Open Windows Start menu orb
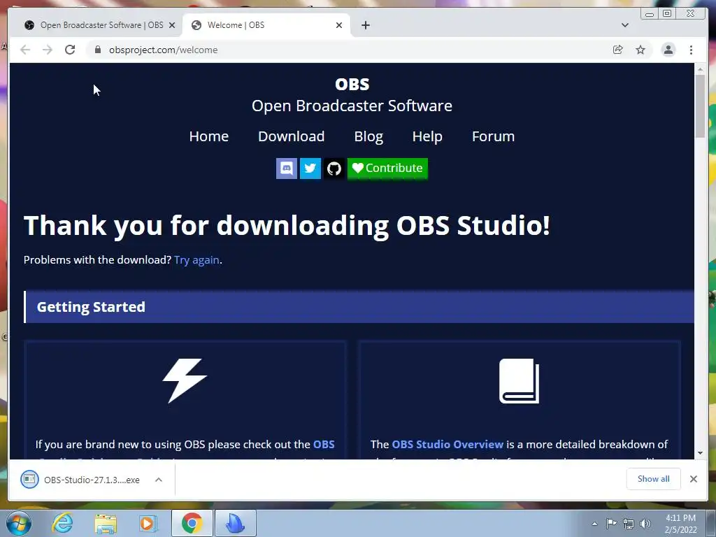Viewport: 716px width, 537px height. (17, 523)
